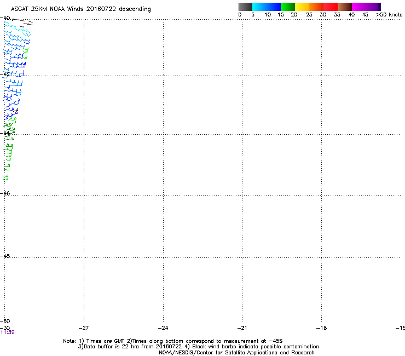The image size is (405, 356).
Task: Click the legend label '25'
Action: 309,15
